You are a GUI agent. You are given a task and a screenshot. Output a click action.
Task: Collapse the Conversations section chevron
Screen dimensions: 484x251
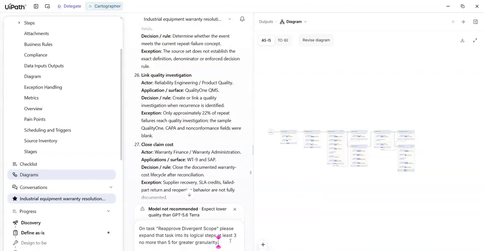[x=111, y=188]
